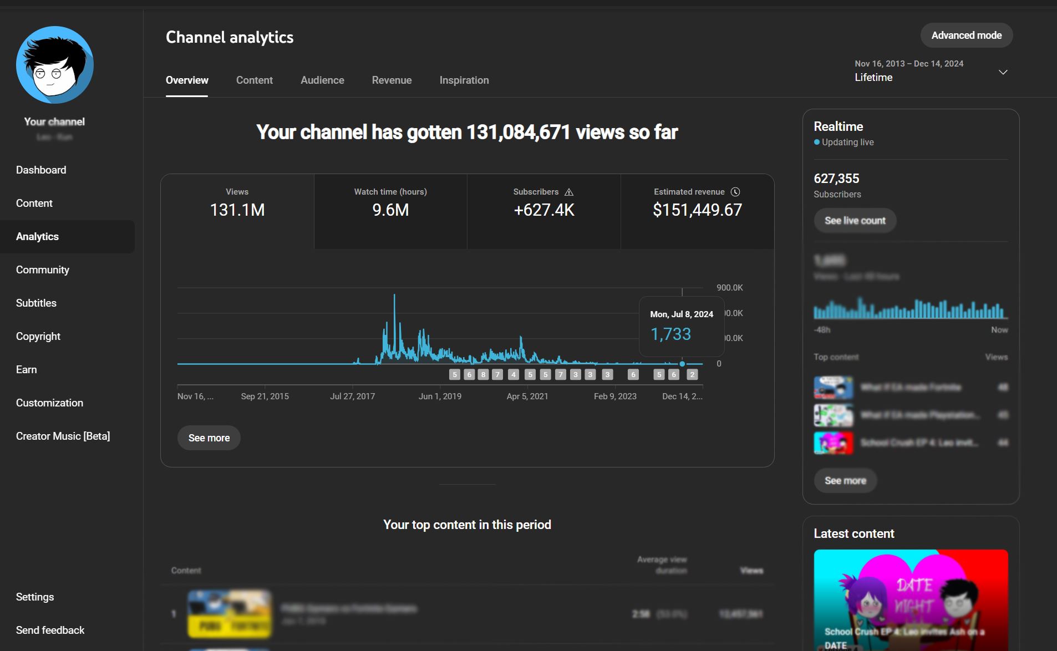The width and height of the screenshot is (1057, 651).
Task: Click the Advanced mode button
Action: (x=966, y=35)
